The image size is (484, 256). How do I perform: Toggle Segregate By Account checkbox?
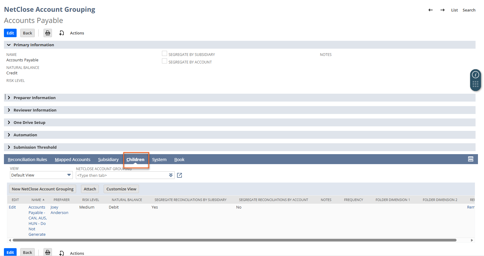click(164, 61)
